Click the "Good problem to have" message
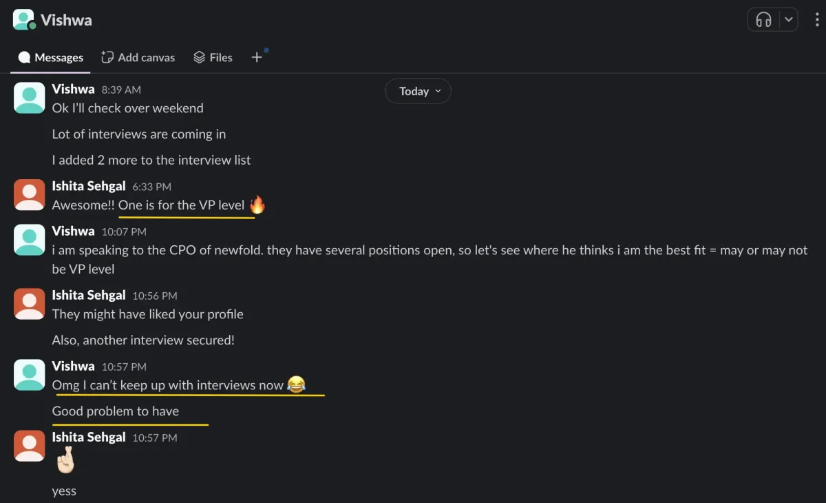The height and width of the screenshot is (503, 826). [116, 411]
